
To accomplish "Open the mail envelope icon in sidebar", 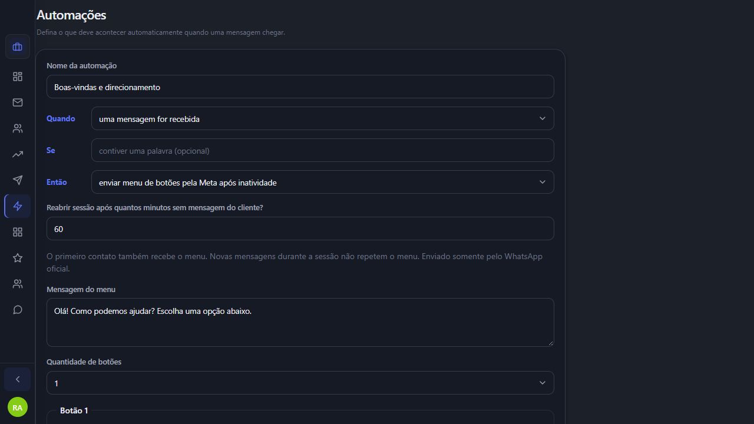I will pos(18,102).
